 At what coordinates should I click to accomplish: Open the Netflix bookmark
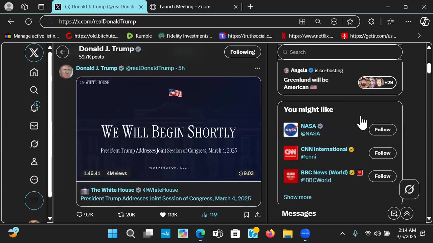click(x=307, y=36)
